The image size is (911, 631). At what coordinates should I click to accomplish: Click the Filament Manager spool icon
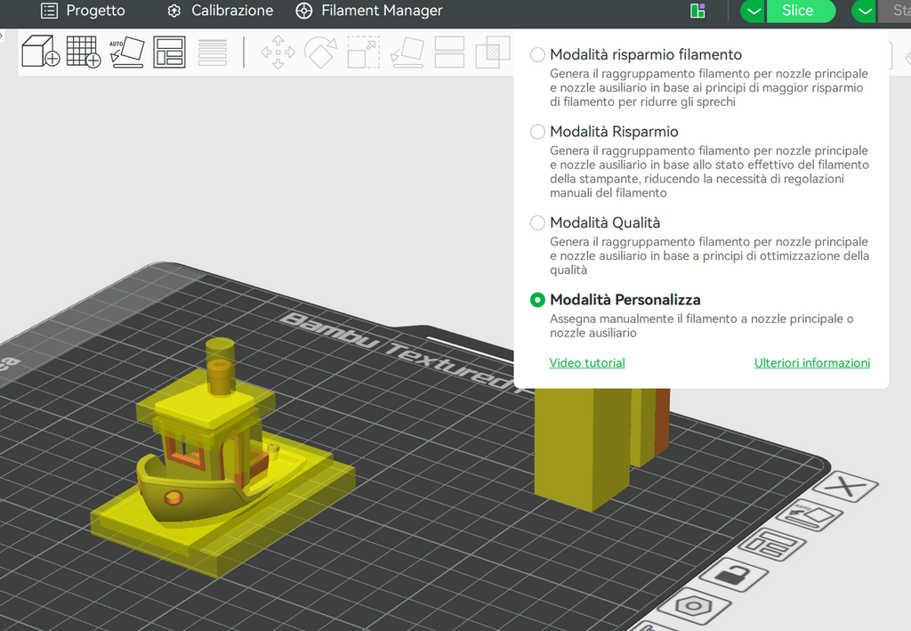point(304,11)
